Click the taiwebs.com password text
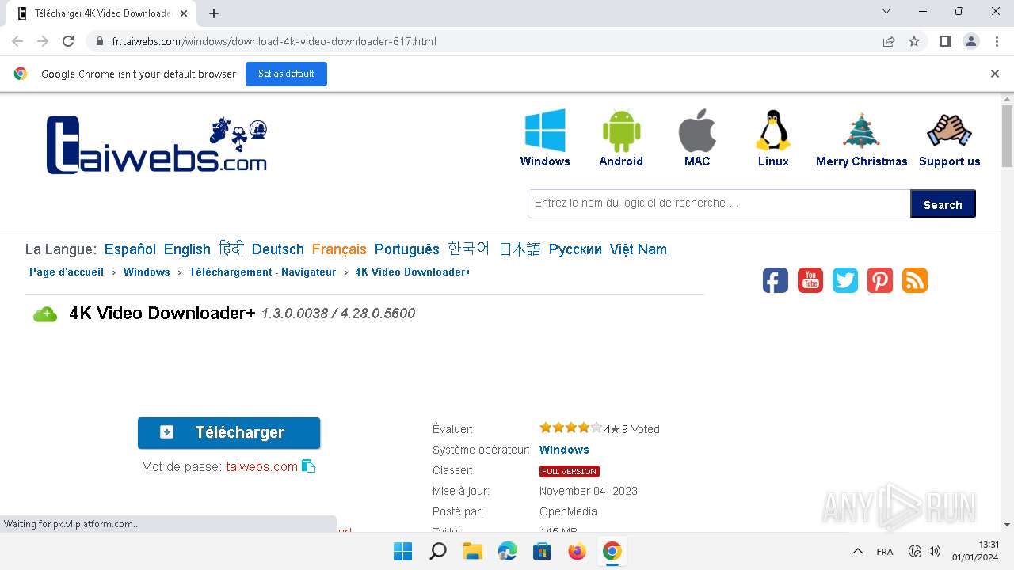The height and width of the screenshot is (570, 1014). click(262, 467)
